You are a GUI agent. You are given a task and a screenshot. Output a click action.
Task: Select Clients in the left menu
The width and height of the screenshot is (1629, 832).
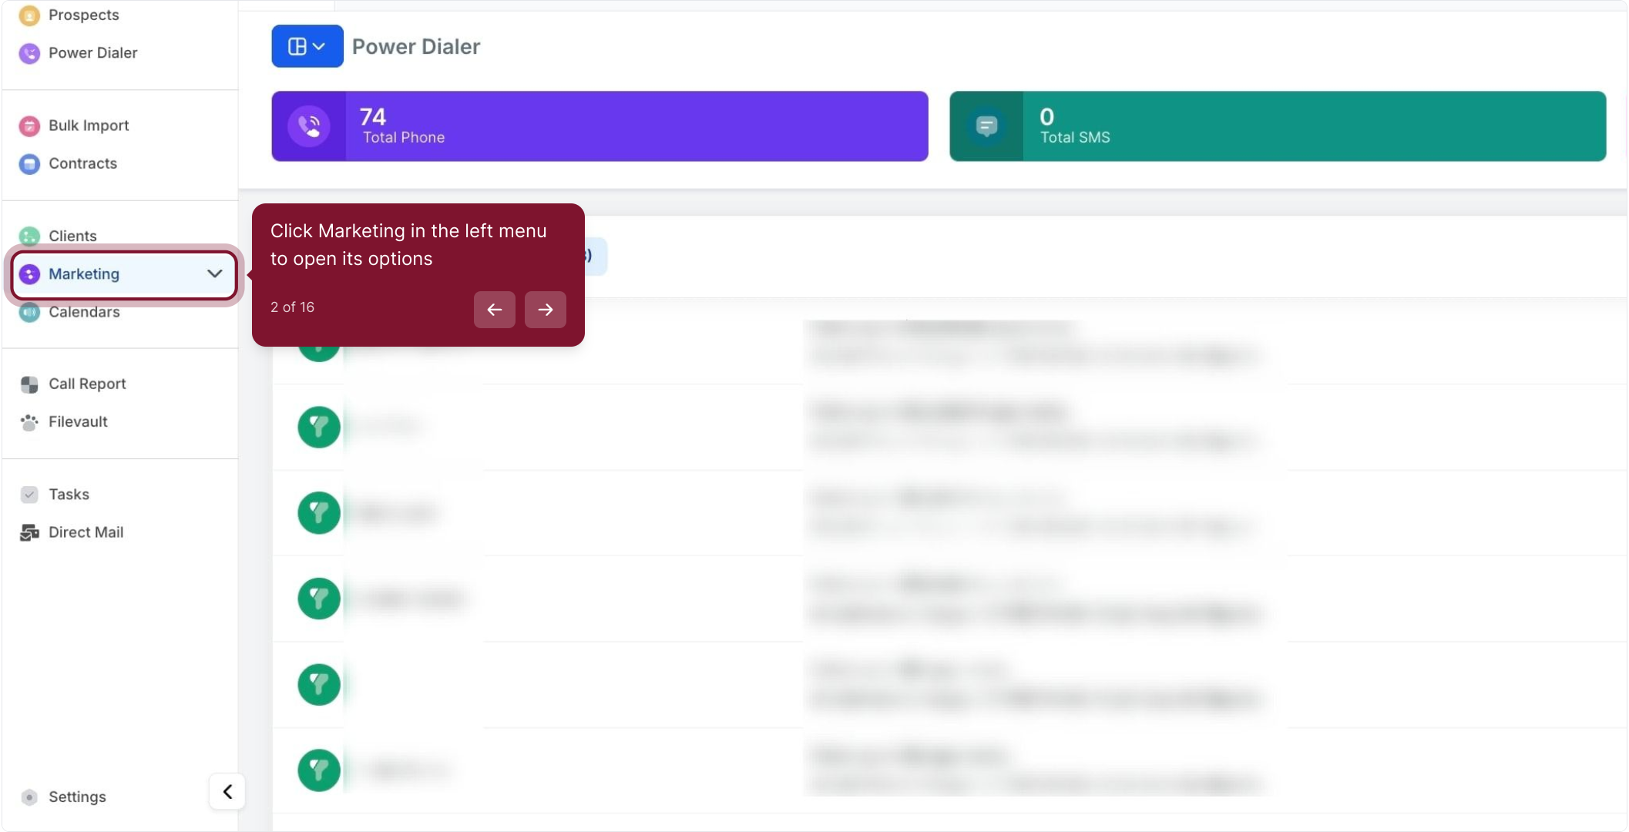72,236
